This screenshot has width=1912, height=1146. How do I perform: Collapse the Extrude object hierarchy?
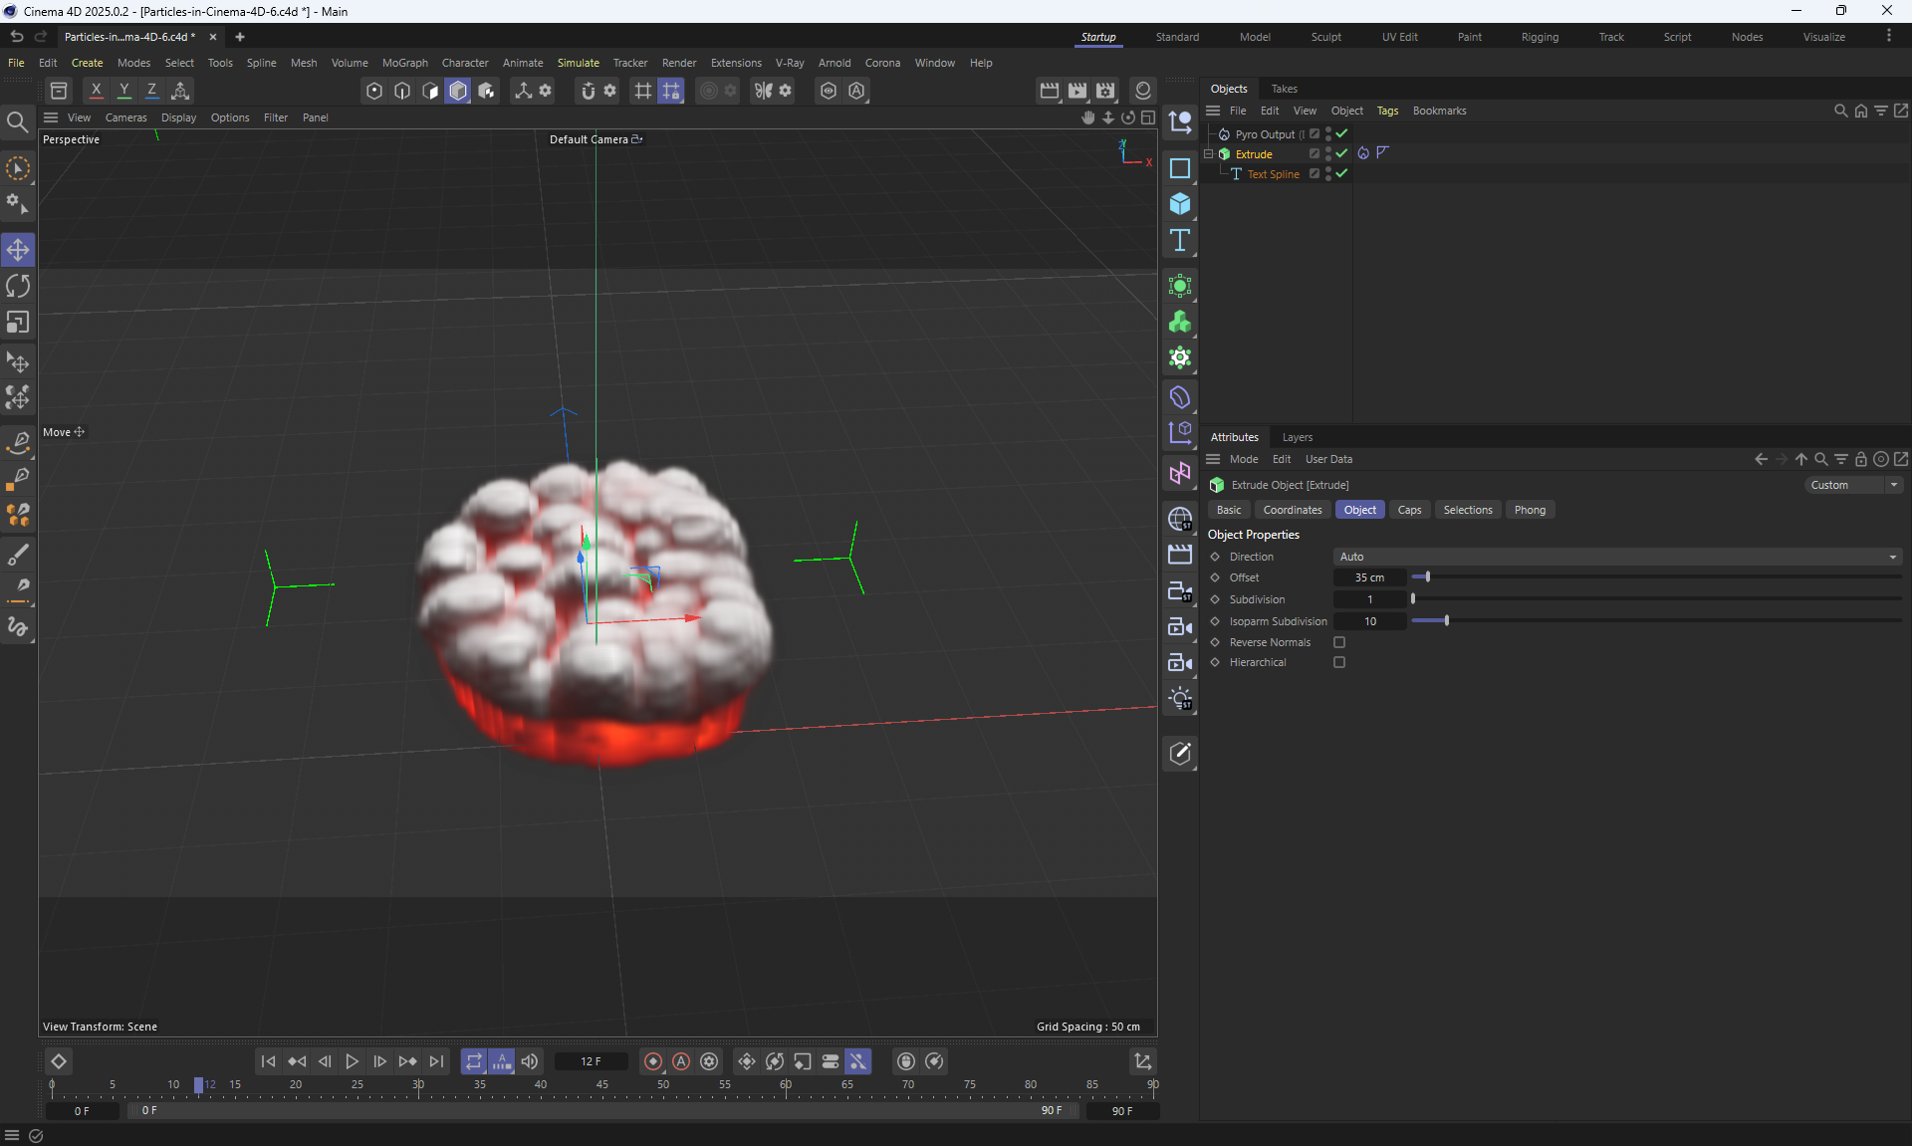pyautogui.click(x=1209, y=154)
